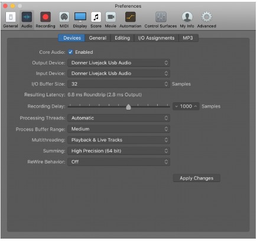Viewport: 257px width, 241px height.
Task: Open the Process Buffer Range dropdown
Action: 119,129
